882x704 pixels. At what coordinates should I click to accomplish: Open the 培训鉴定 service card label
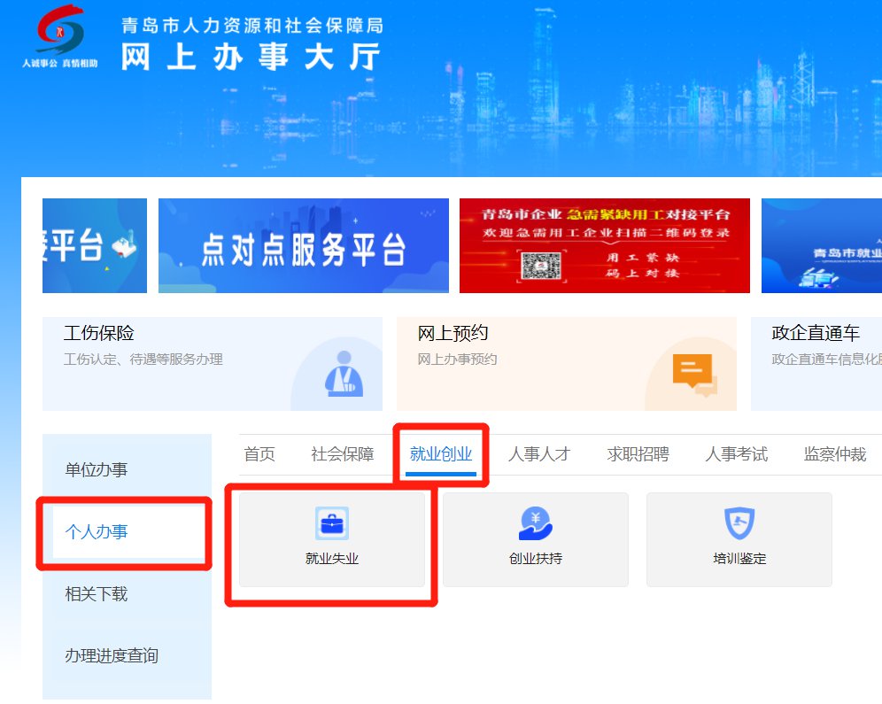coord(739,559)
